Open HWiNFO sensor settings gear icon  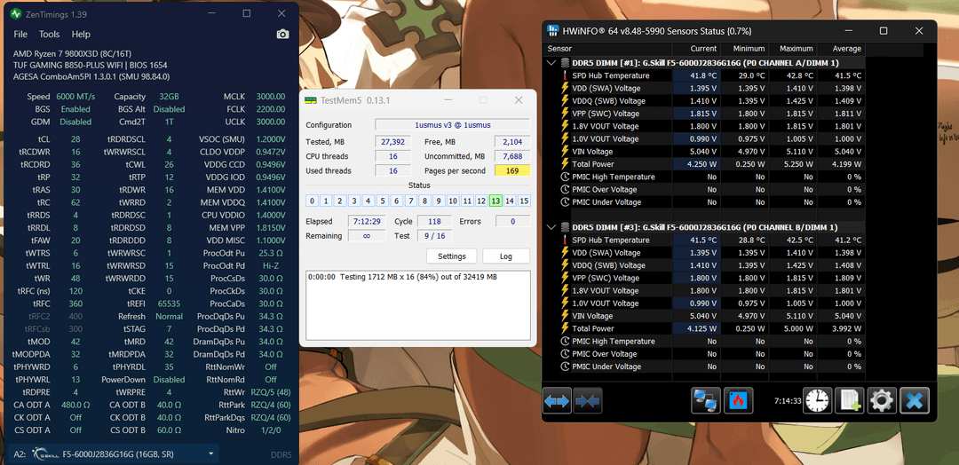(882, 401)
